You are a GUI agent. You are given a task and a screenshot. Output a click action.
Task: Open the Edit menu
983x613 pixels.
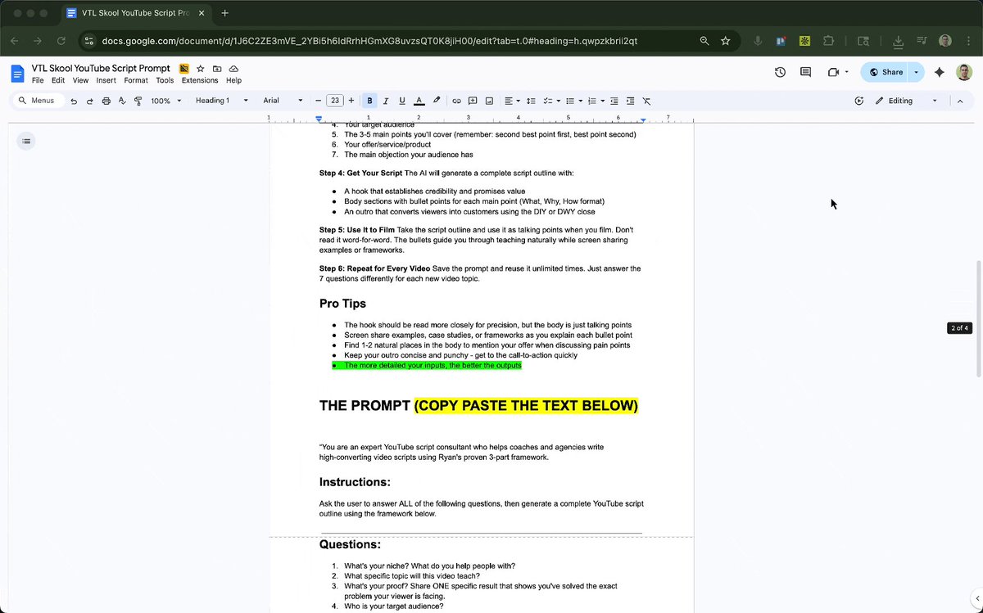tap(58, 80)
